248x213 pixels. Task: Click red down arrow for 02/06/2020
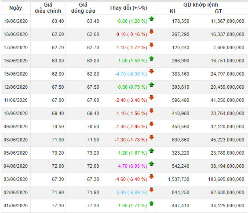[151, 190]
